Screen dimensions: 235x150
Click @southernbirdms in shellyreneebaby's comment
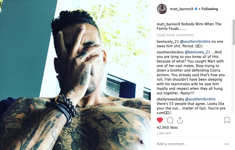point(200,99)
